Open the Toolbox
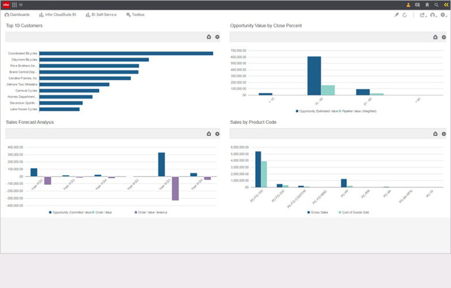 135,14
